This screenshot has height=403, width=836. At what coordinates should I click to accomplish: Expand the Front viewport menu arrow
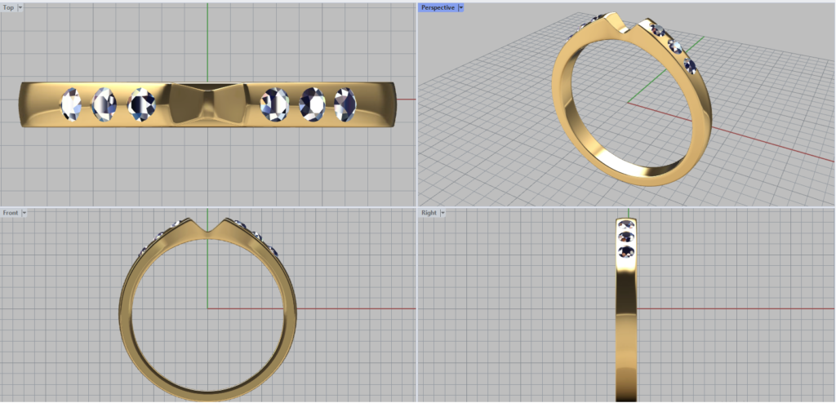tap(24, 213)
